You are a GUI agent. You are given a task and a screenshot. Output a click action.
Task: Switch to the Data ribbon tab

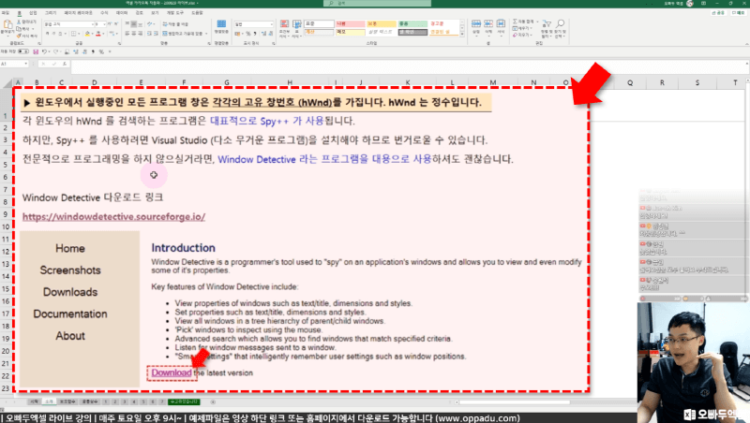click(x=122, y=13)
